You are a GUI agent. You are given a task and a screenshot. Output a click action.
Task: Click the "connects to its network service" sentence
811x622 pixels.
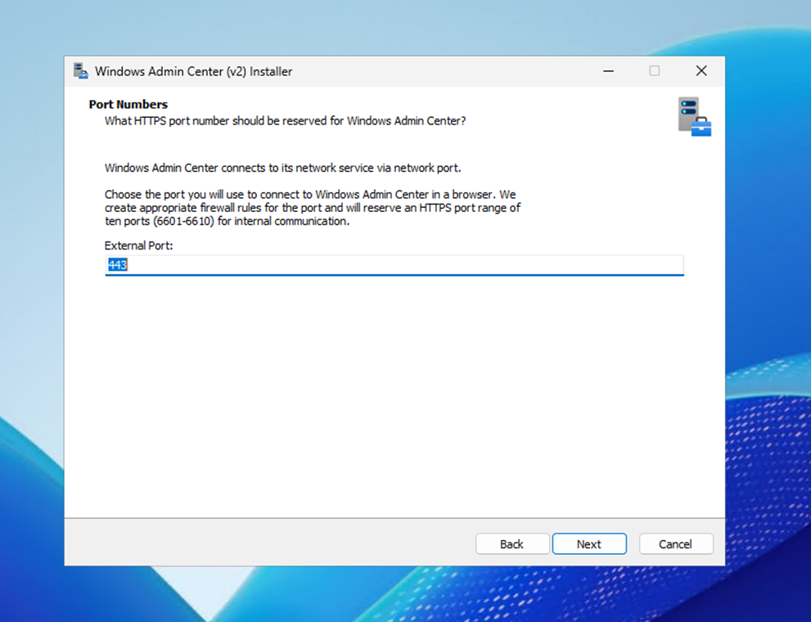(282, 168)
